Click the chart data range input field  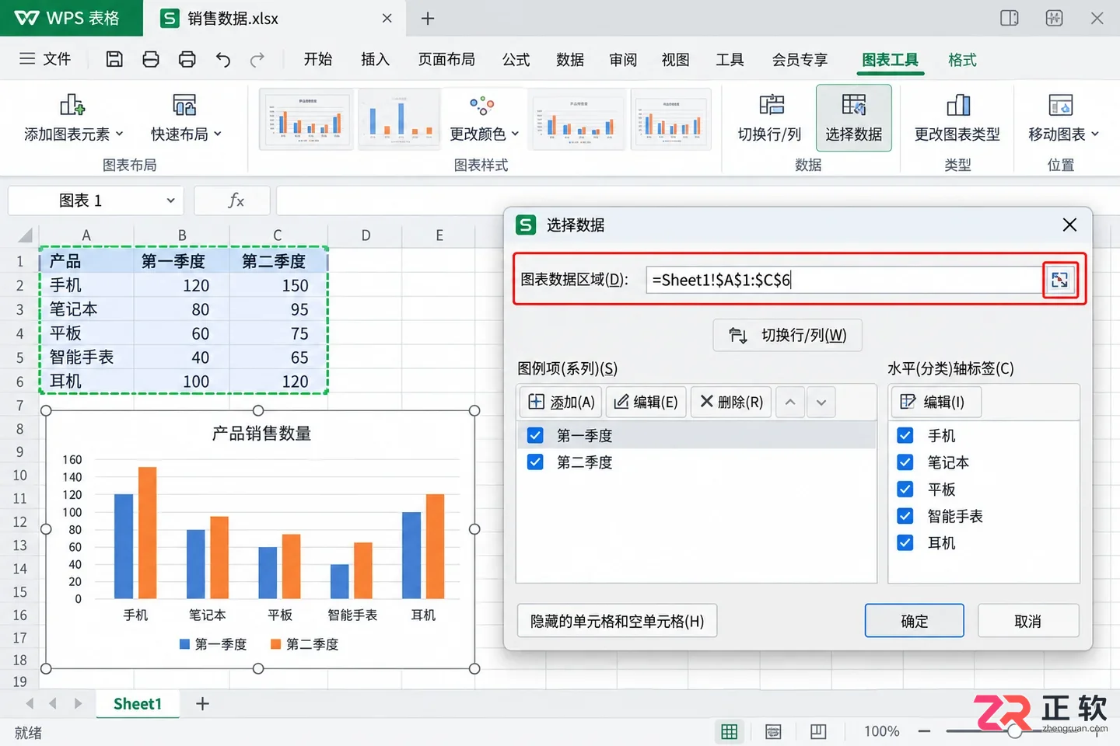(x=844, y=280)
